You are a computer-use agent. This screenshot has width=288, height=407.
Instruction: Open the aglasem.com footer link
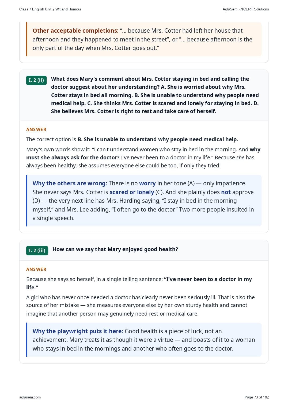pyautogui.click(x=30, y=397)
